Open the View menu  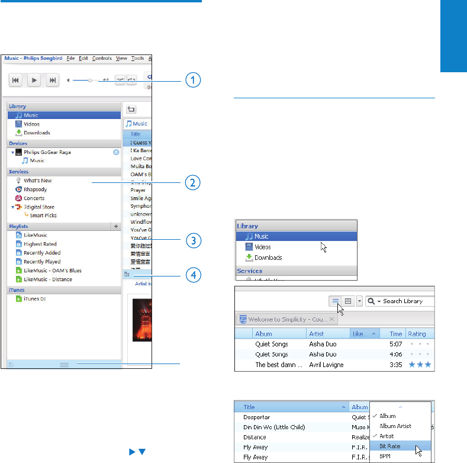121,58
